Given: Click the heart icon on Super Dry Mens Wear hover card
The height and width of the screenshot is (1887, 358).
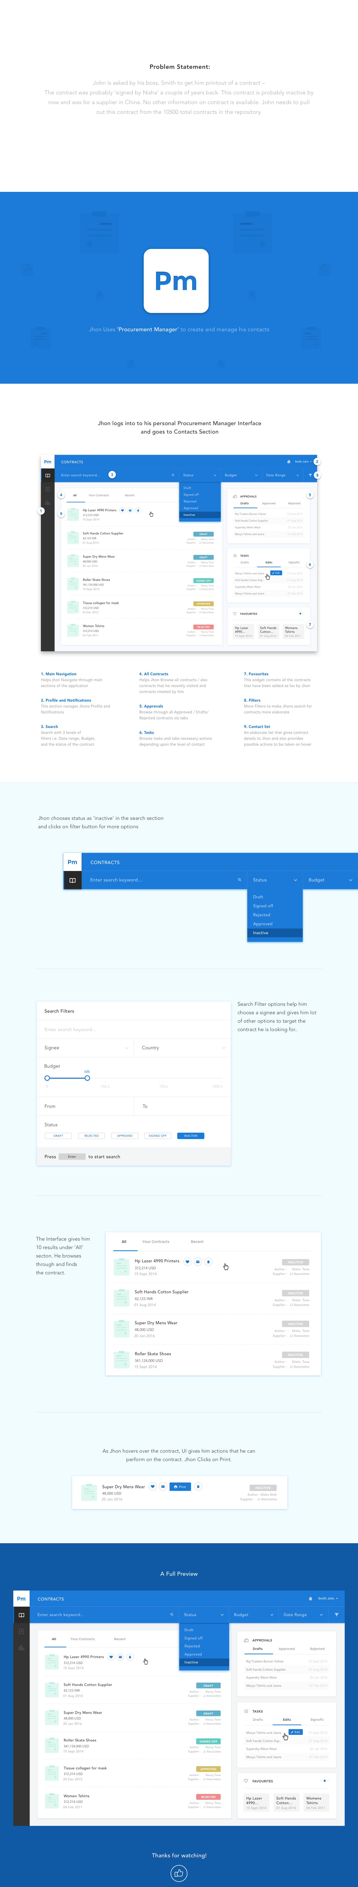Looking at the screenshot, I should (x=152, y=1486).
